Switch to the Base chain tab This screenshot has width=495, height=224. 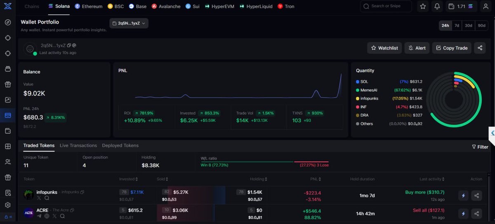click(137, 7)
